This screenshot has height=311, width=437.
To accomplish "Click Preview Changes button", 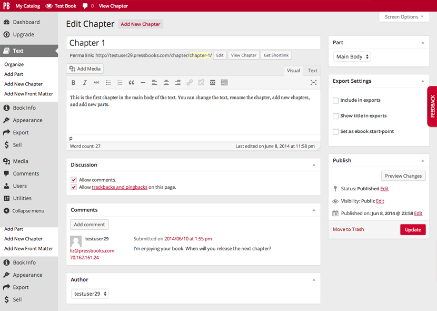I will (403, 176).
